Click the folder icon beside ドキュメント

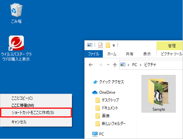coord(98,108)
